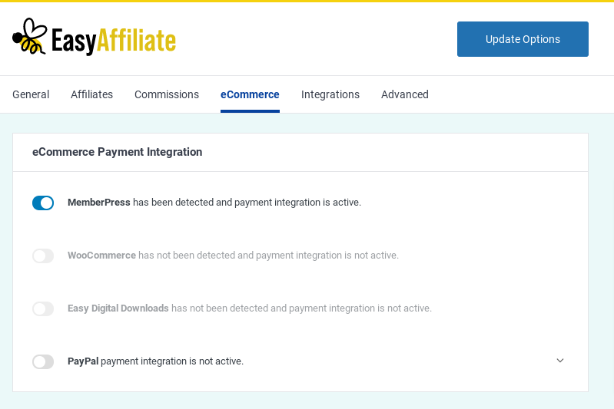This screenshot has width=614, height=409.
Task: Click the MemberPress detected status text
Action: point(214,203)
